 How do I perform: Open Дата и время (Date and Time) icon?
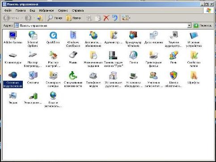[154, 35]
